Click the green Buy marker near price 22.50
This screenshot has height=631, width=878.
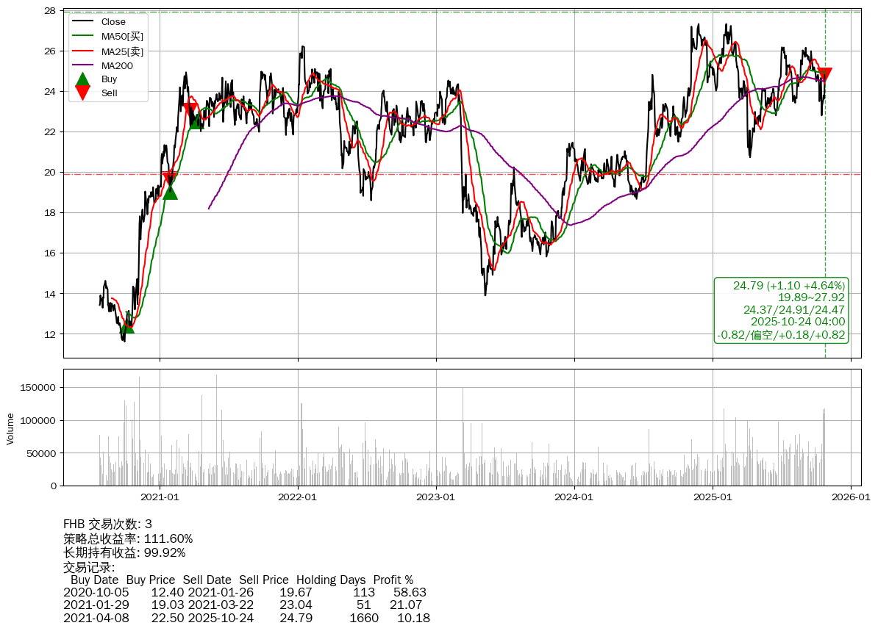196,121
